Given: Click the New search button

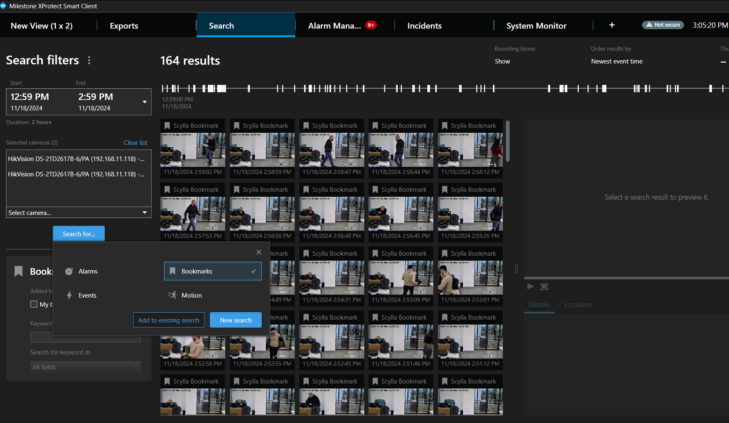Looking at the screenshot, I should (235, 320).
